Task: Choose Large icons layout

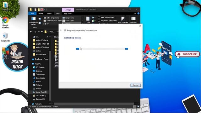Action: [x=68, y=18]
